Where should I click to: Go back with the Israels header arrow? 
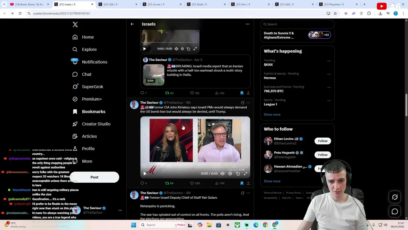(x=132, y=24)
